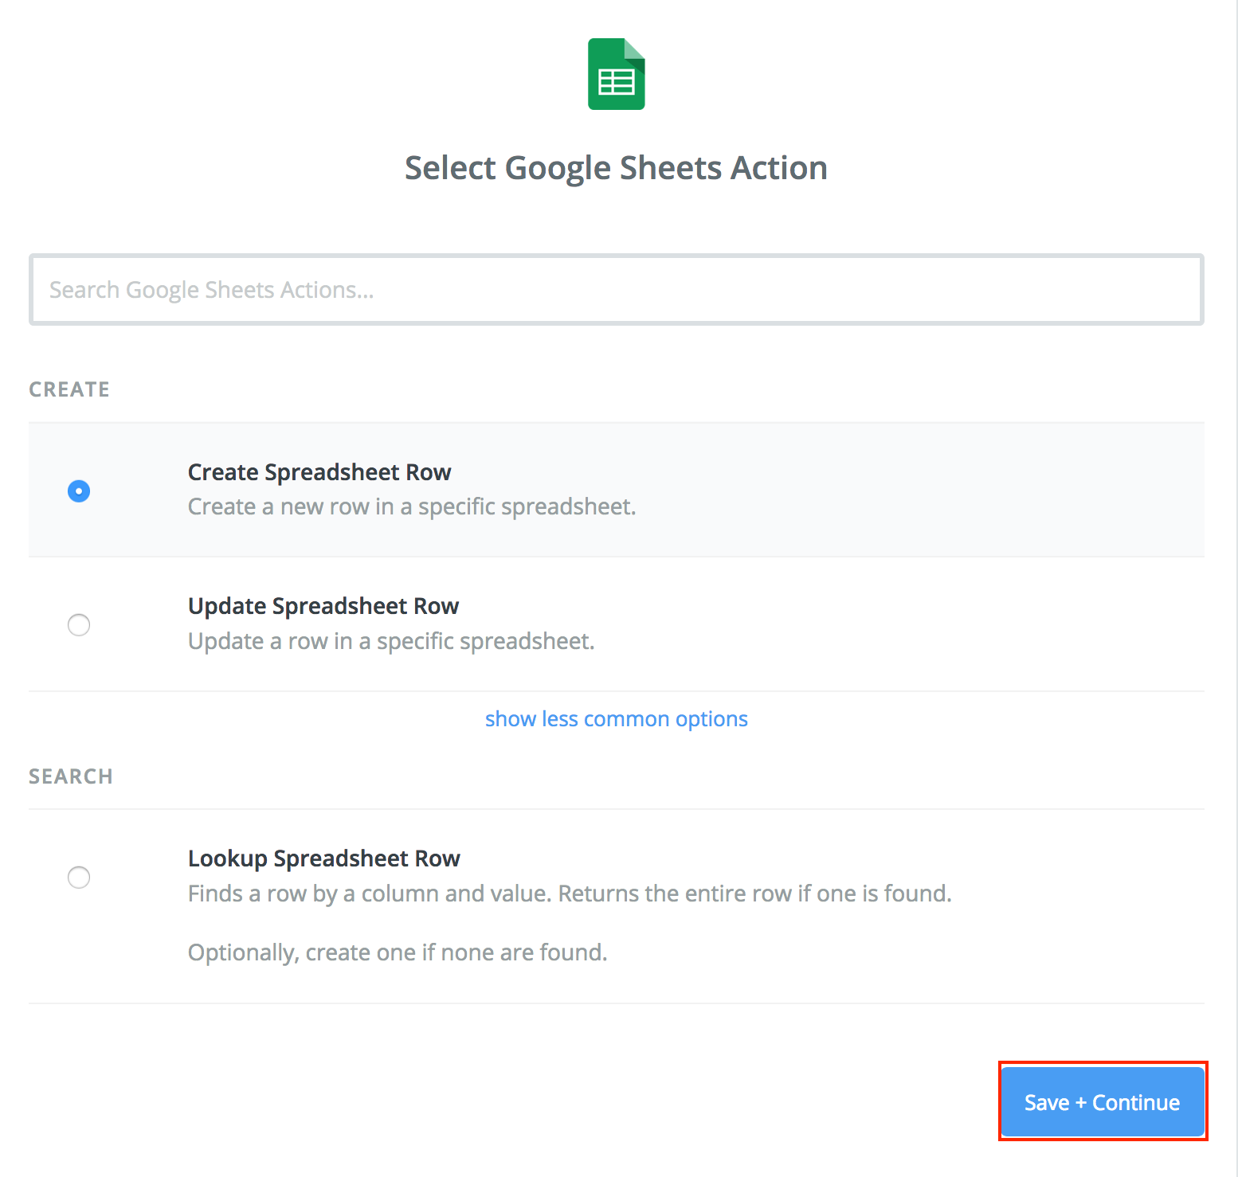Click "Update a row" description text
This screenshot has height=1177, width=1238.
391,641
